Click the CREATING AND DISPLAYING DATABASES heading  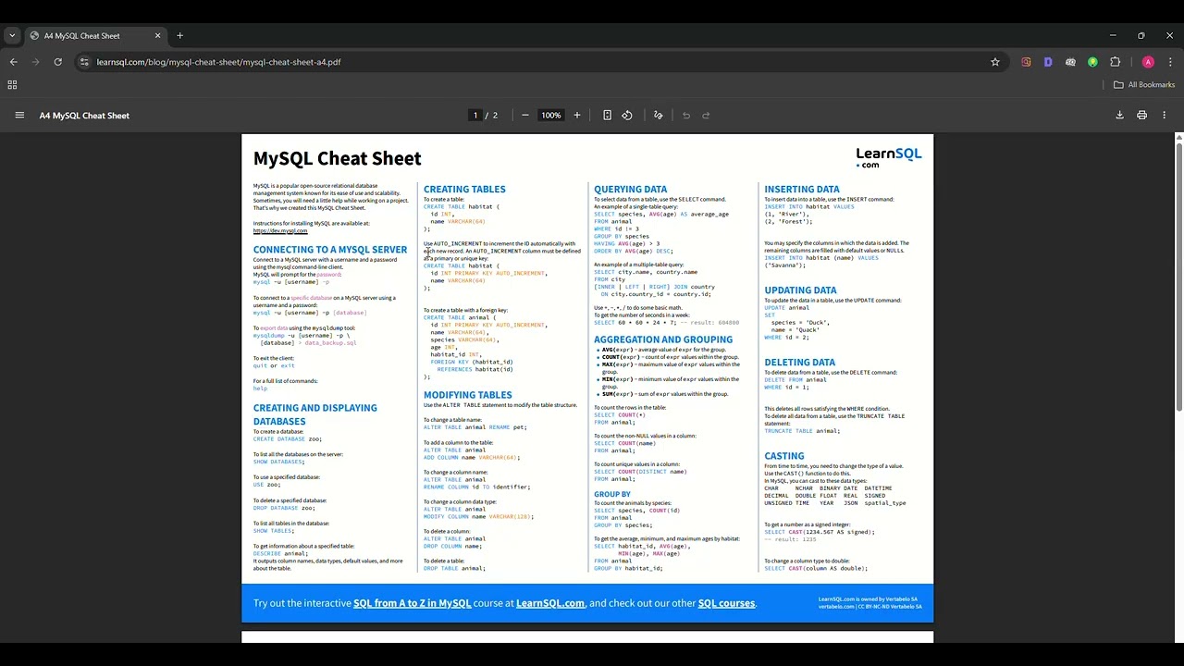[315, 414]
